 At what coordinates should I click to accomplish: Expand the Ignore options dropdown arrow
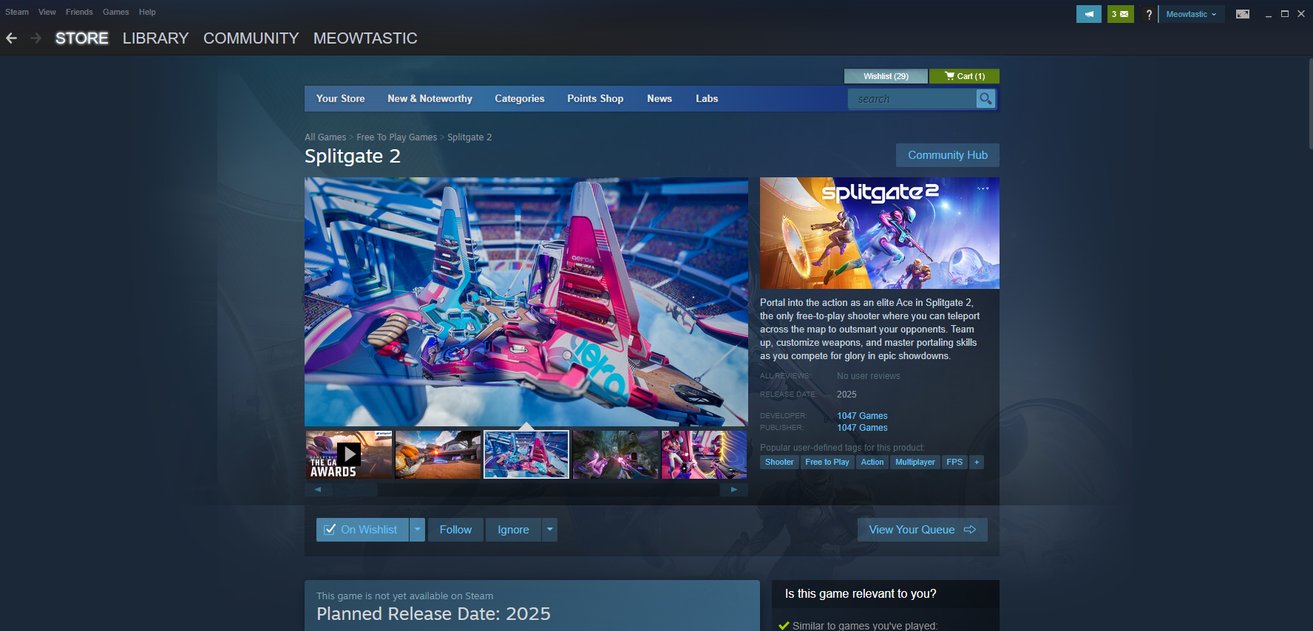pyautogui.click(x=549, y=530)
